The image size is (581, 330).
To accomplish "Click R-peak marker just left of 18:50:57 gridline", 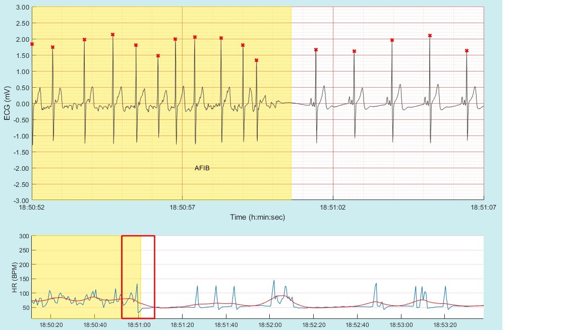I will (x=175, y=39).
